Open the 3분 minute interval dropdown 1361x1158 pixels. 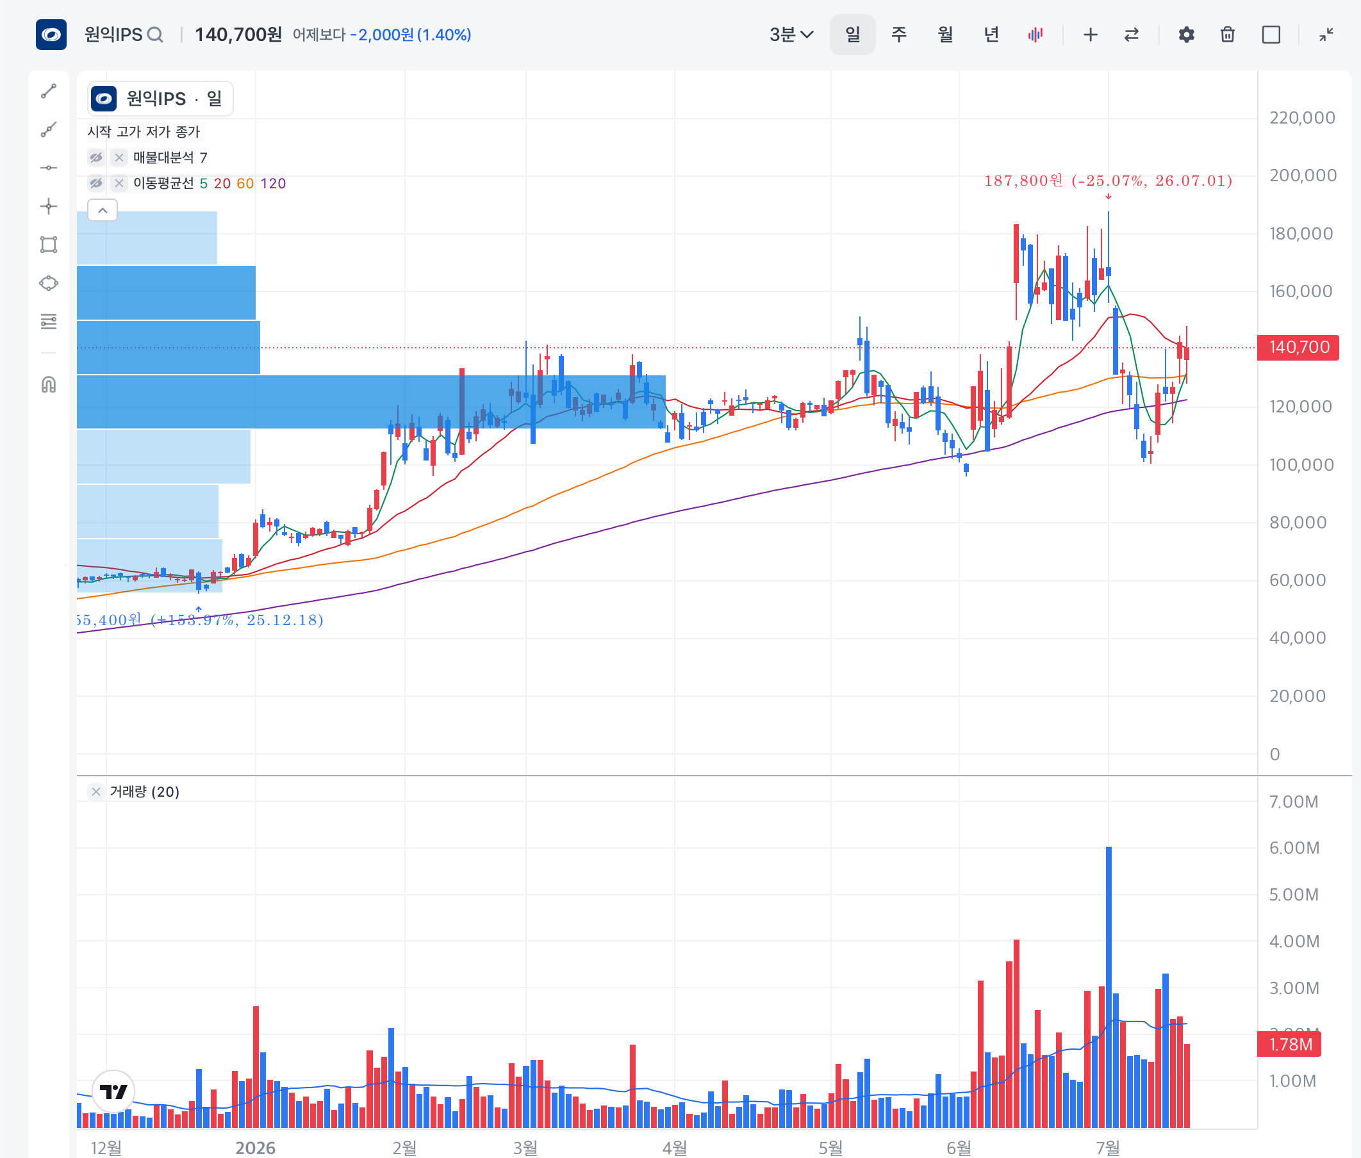click(791, 35)
